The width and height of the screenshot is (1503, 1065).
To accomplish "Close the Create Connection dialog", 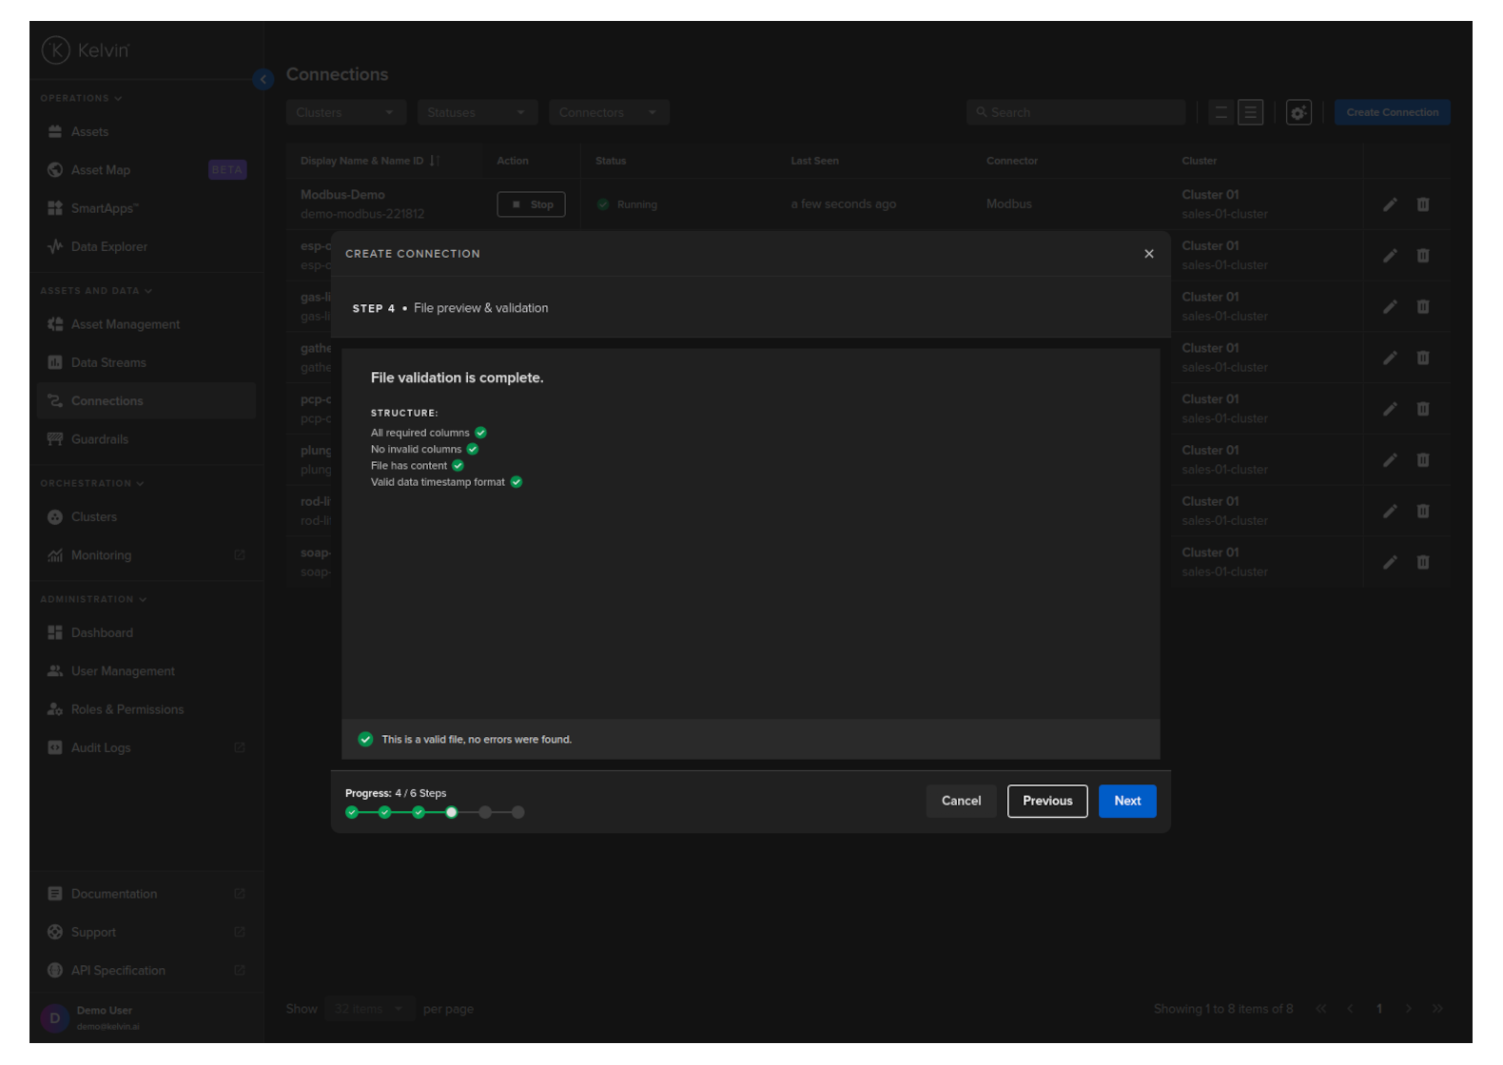I will (x=1148, y=254).
